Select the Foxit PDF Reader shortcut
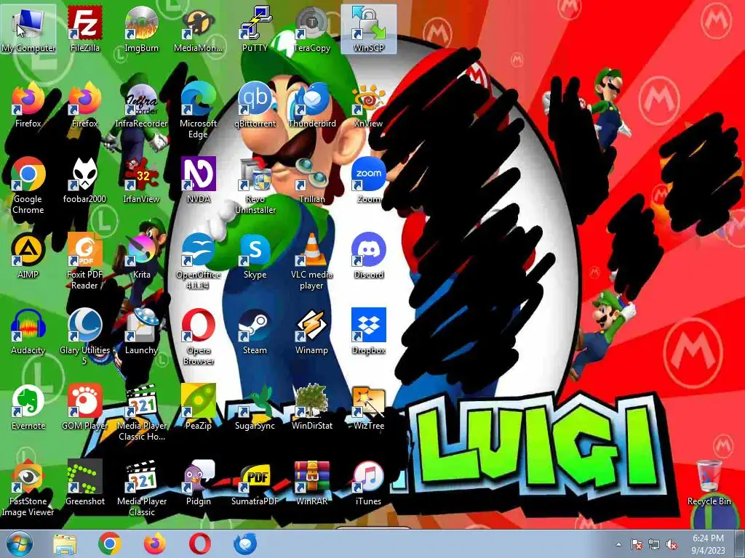Viewport: 745px width, 558px height. point(84,261)
